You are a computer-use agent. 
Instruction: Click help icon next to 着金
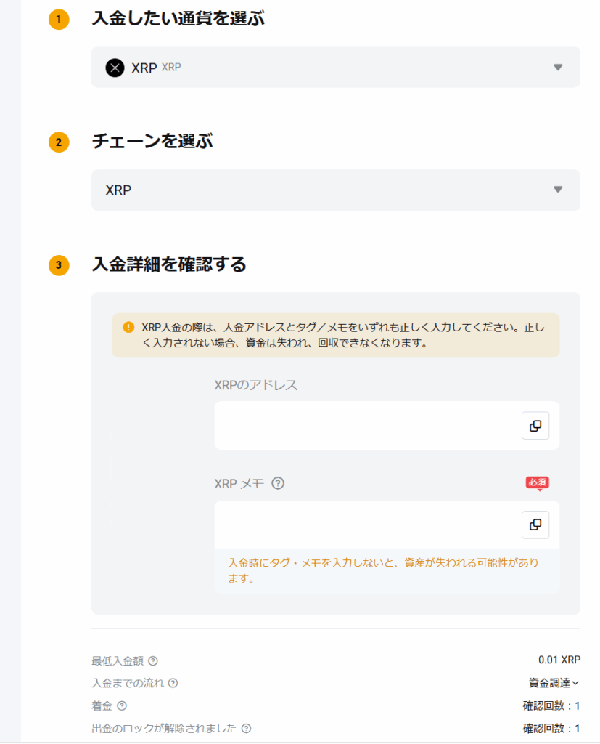pos(122,705)
